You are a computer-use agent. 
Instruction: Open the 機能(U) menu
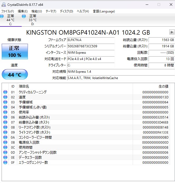click(37, 11)
